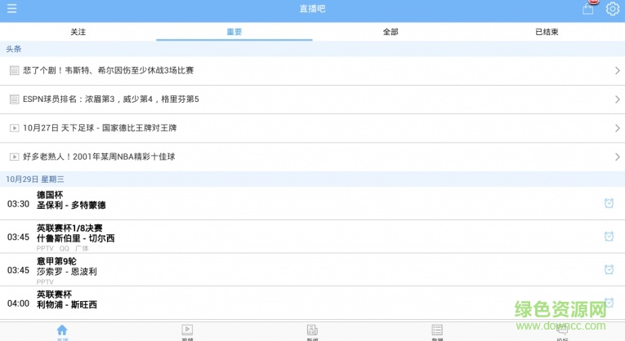Open match 圣保利 - 多特蒙德
Screen dimensions: 625x341
point(312,203)
